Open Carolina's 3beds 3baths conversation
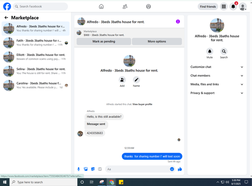252x186 pixels. [35, 85]
